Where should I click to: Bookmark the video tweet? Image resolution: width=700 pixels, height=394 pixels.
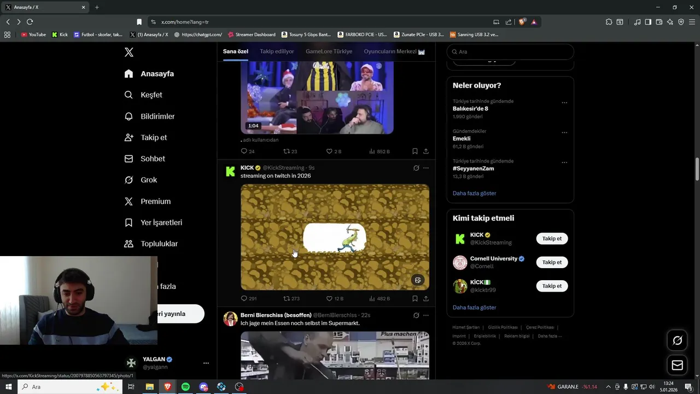[x=415, y=151]
